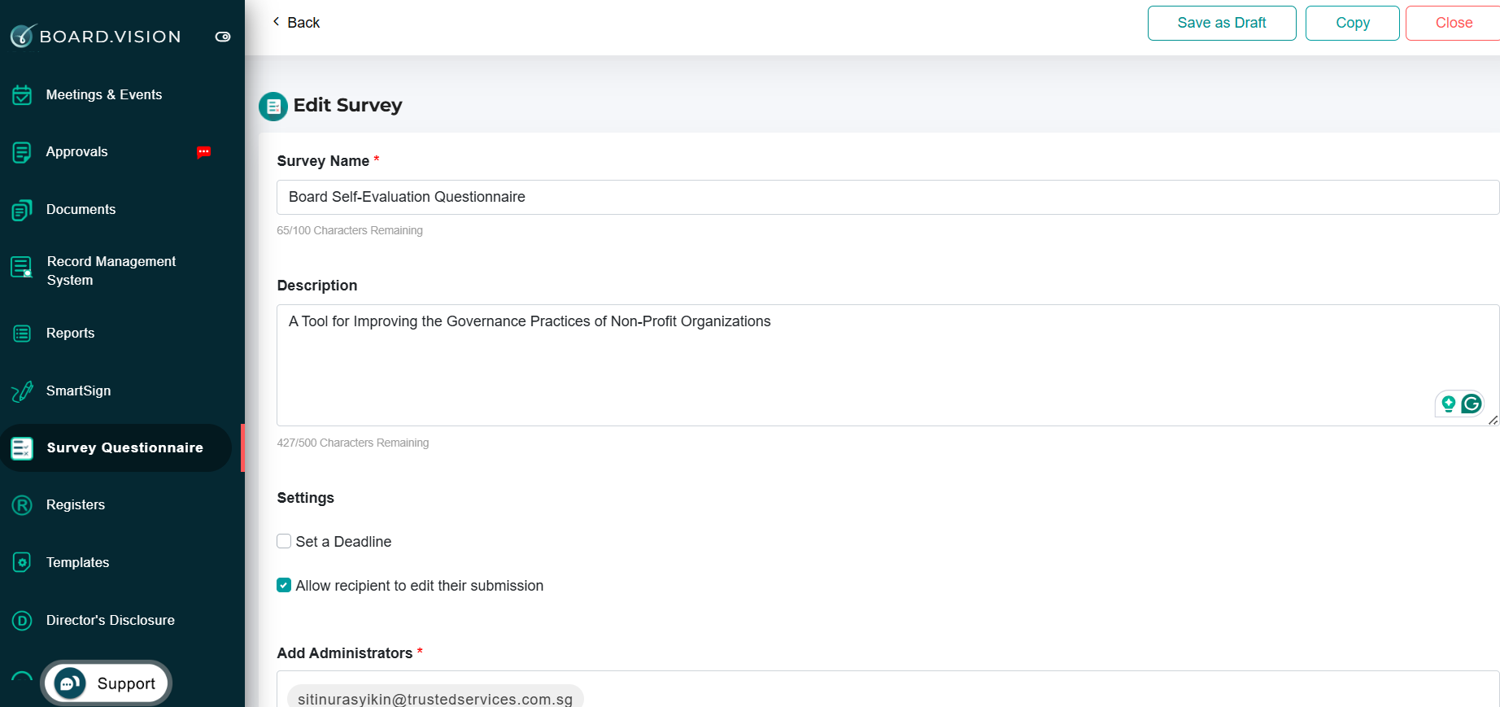Click the Templates gear-page icon
Image resolution: width=1500 pixels, height=707 pixels.
coord(22,563)
